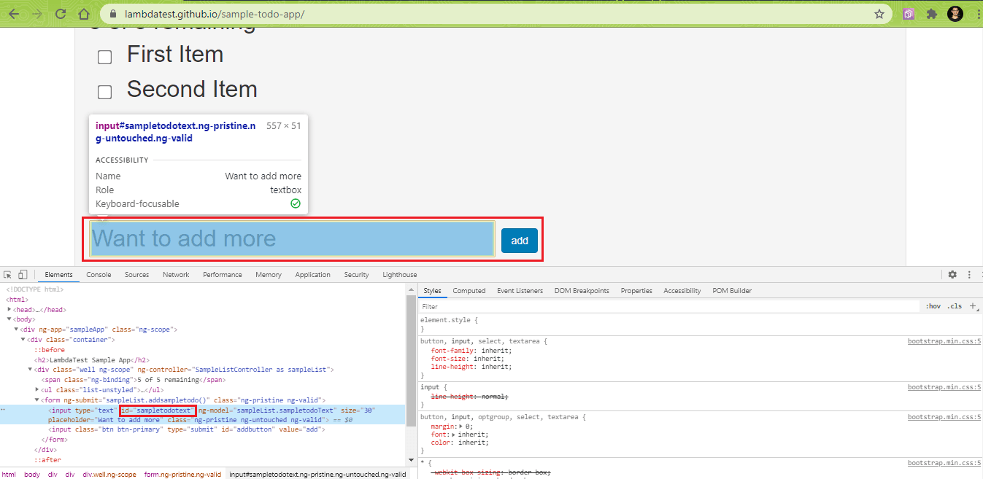The width and height of the screenshot is (983, 479).
Task: Click the blue add button
Action: click(519, 241)
